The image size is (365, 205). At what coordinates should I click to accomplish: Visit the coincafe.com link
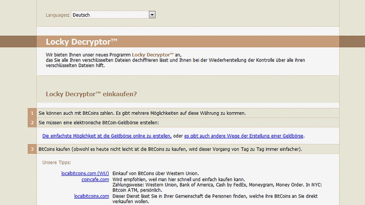click(95, 179)
